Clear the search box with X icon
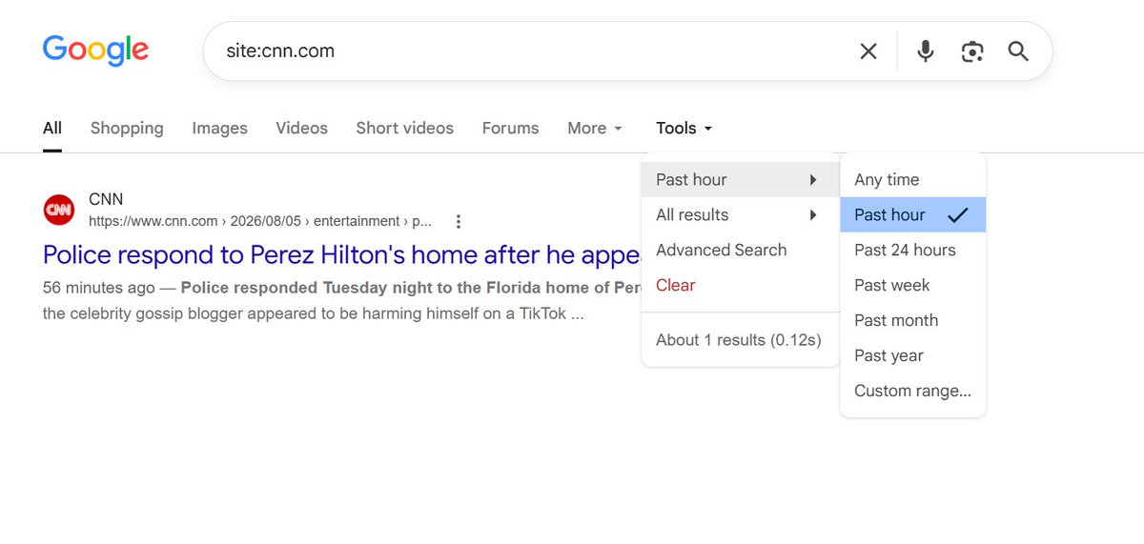Screen dimensions: 1144x544 [x=868, y=51]
